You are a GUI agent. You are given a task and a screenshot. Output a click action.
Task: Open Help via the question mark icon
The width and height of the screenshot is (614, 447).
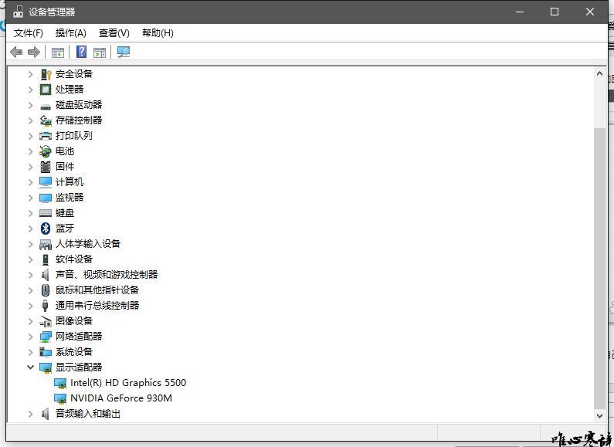click(81, 52)
